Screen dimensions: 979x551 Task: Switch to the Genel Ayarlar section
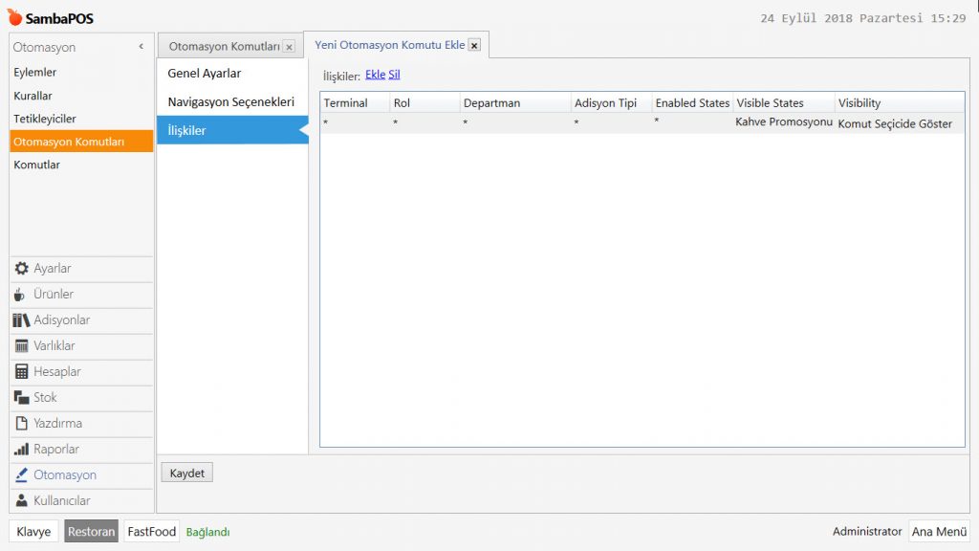point(205,74)
